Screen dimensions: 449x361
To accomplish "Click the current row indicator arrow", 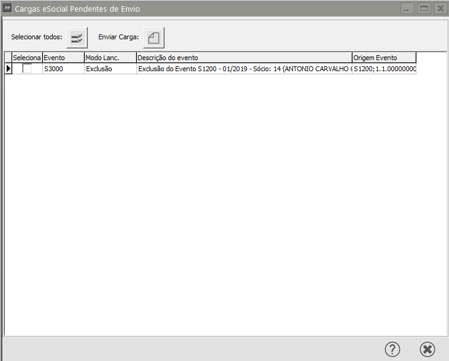I will (x=8, y=69).
